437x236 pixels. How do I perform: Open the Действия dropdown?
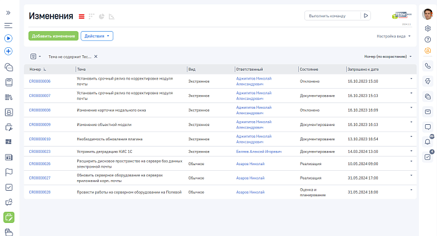click(x=96, y=36)
